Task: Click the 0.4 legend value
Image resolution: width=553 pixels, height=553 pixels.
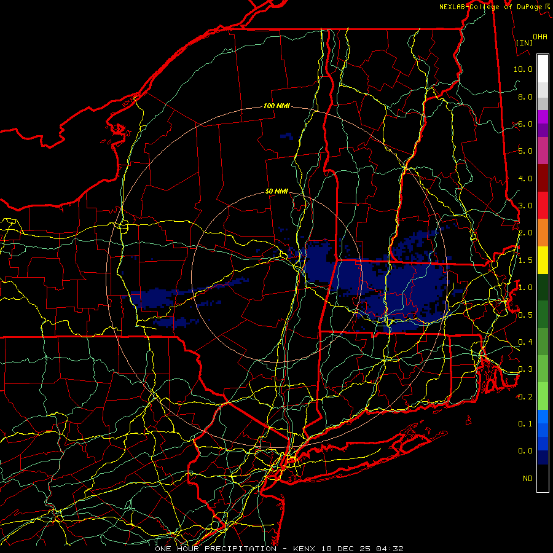Action: point(525,342)
